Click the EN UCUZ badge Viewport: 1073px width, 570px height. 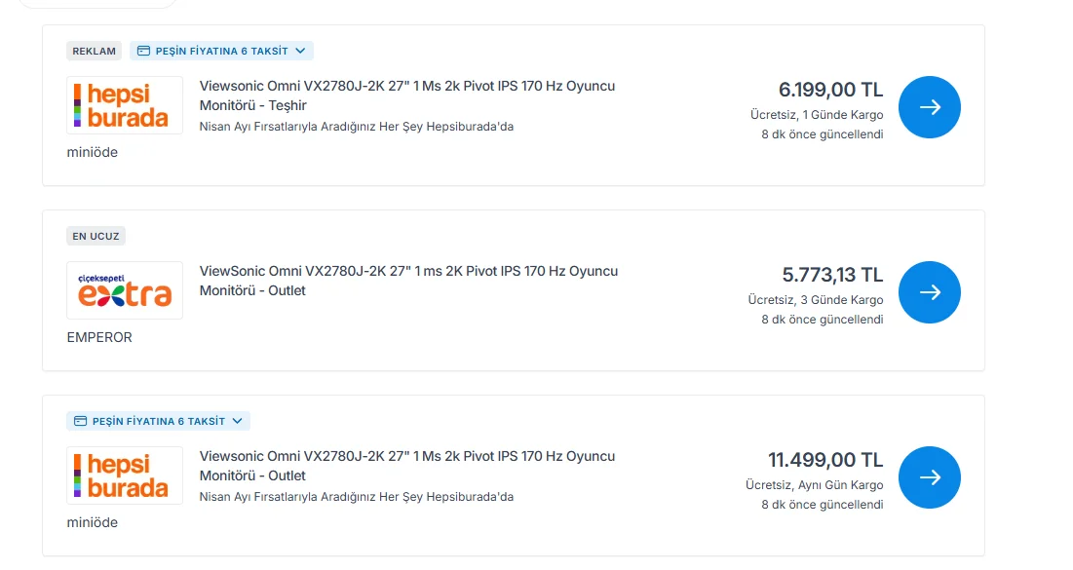[x=96, y=236]
